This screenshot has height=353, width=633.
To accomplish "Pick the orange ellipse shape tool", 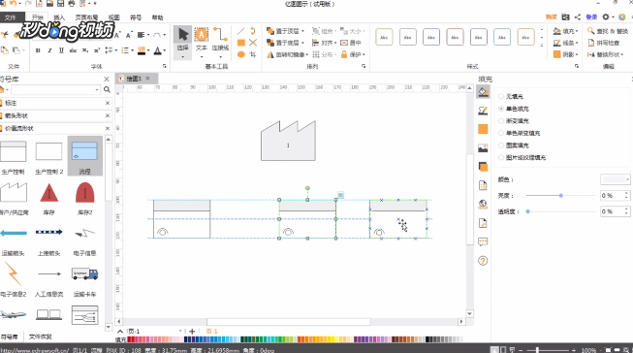I will 241,54.
